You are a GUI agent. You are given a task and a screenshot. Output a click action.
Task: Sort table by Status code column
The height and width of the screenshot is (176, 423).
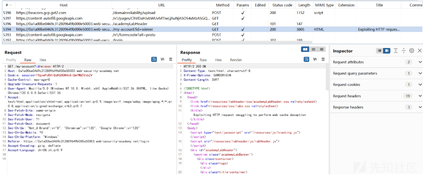(x=282, y=5)
